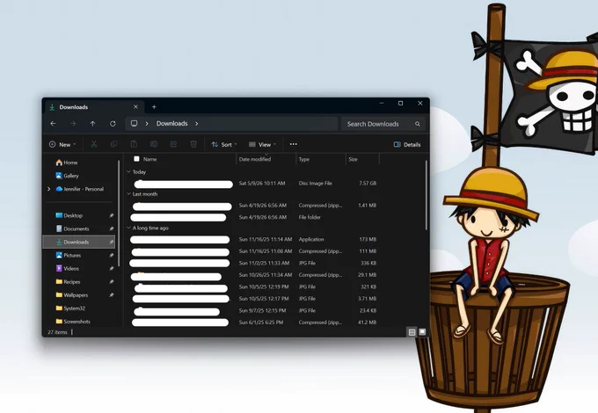Switch to details list view icon in status bar
The width and height of the screenshot is (598, 413).
point(412,332)
